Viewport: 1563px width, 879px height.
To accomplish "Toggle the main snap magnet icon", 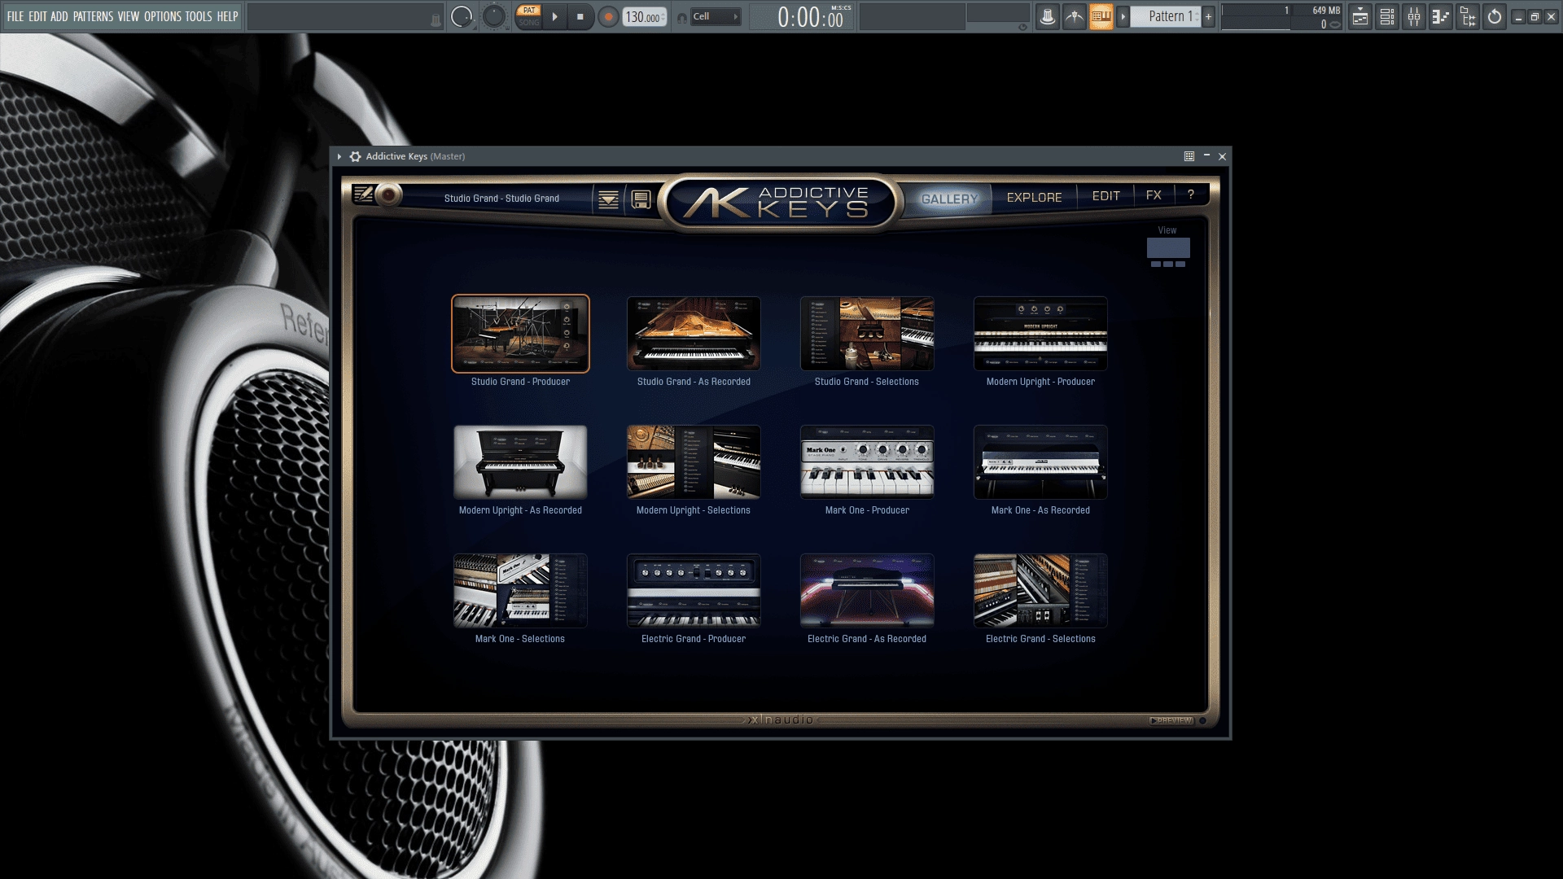I will click(x=682, y=17).
